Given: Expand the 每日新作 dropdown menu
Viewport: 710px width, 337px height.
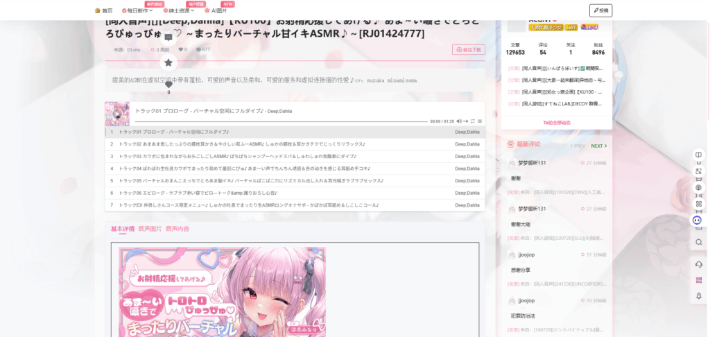Looking at the screenshot, I should [137, 10].
